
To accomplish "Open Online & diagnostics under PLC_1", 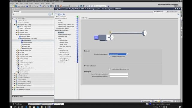I will pyautogui.click(x=25, y=28).
